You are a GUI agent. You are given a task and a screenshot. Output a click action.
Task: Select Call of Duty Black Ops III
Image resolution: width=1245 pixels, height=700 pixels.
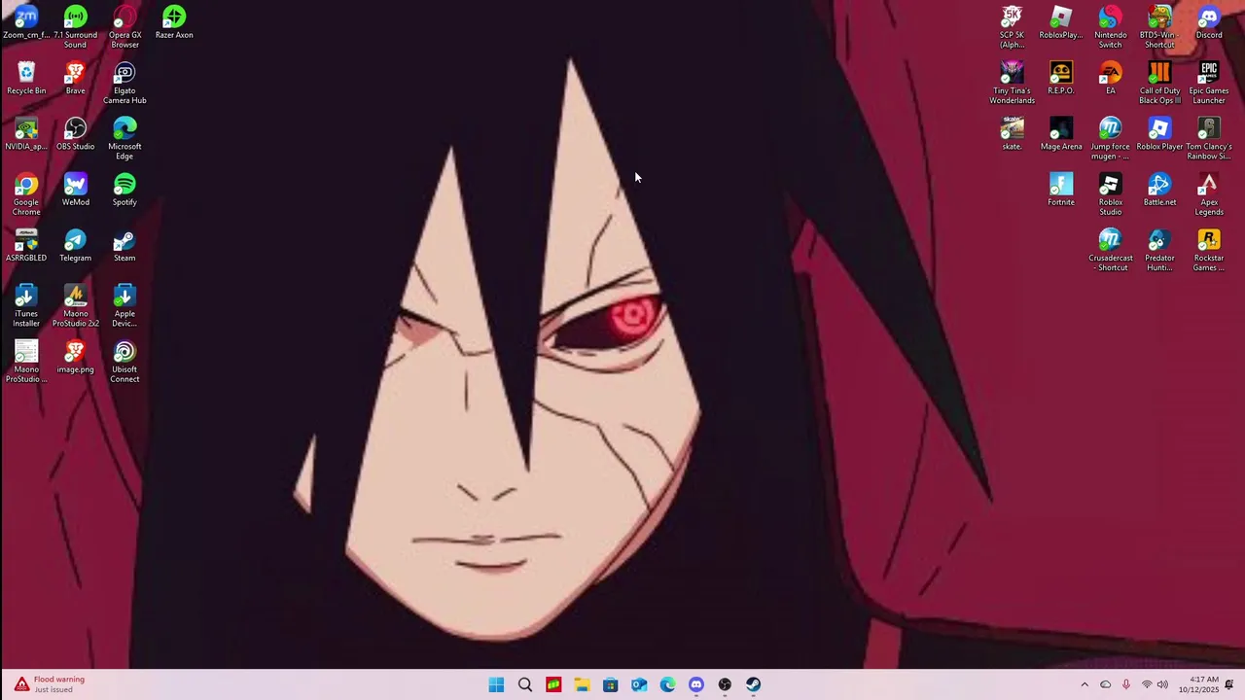(1159, 84)
